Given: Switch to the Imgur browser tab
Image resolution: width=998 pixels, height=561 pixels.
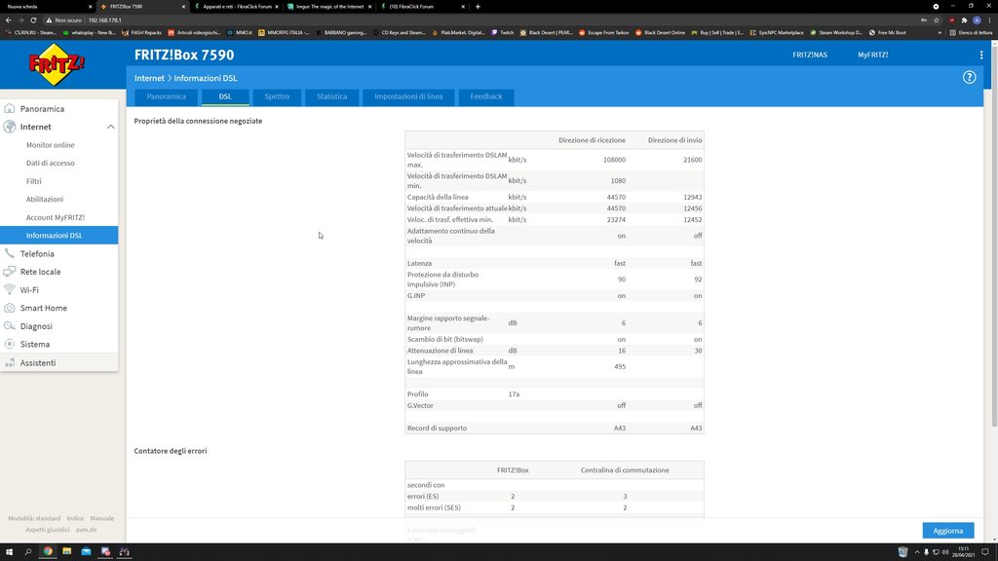Looking at the screenshot, I should [x=329, y=7].
